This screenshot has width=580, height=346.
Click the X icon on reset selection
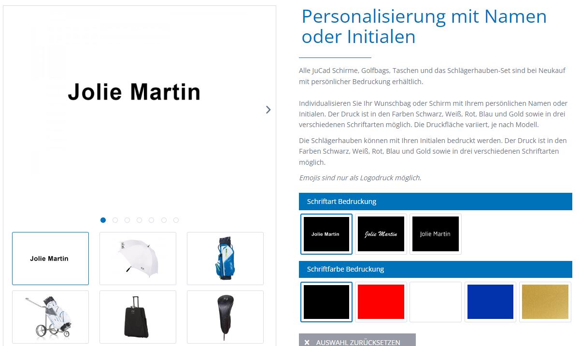[x=307, y=343]
